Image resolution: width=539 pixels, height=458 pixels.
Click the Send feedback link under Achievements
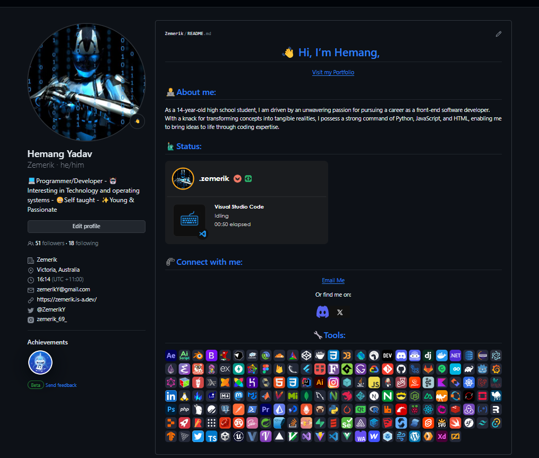pyautogui.click(x=61, y=385)
